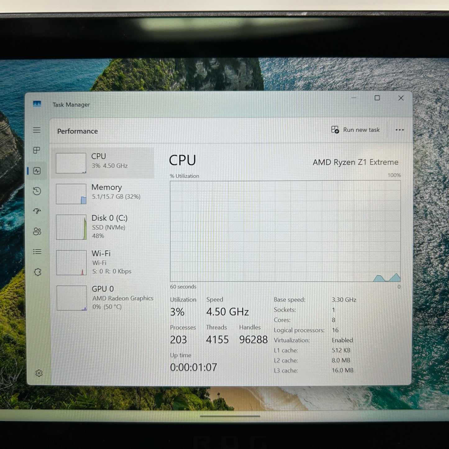
Task: Click the 60 seconds axis label
Action: [x=183, y=286]
